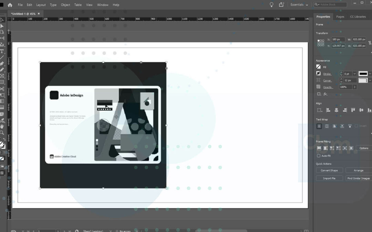Select the Page tool
The height and width of the screenshot is (232, 372).
pyautogui.click(x=2, y=32)
